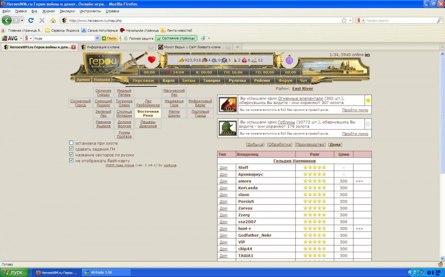Open the "Начальная страница" bookmark
Image resolution: width=445 pixels, height=277 pixels.
coord(139,30)
